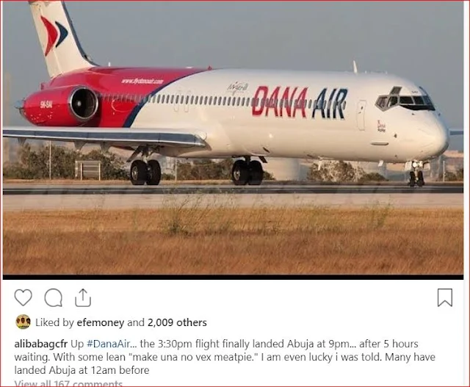View the 2,009 others who liked
This screenshot has height=387, width=470.
click(x=177, y=322)
